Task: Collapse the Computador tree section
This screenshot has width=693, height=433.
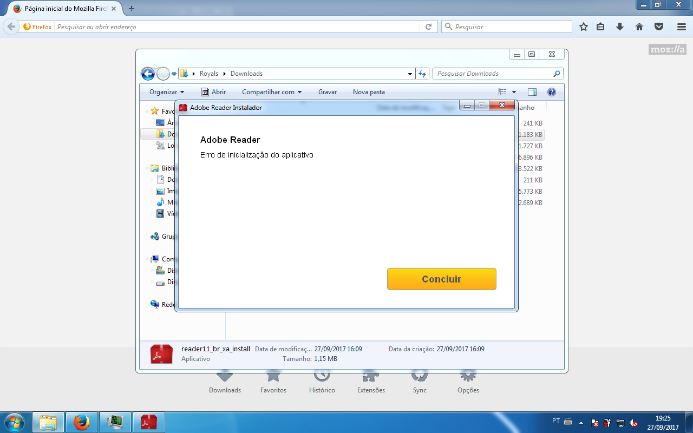Action: [x=147, y=259]
